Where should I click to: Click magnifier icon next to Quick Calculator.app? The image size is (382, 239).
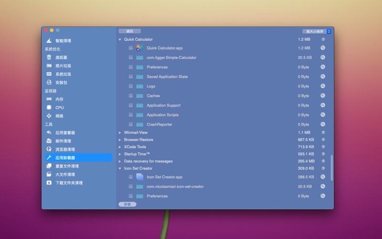323,48
